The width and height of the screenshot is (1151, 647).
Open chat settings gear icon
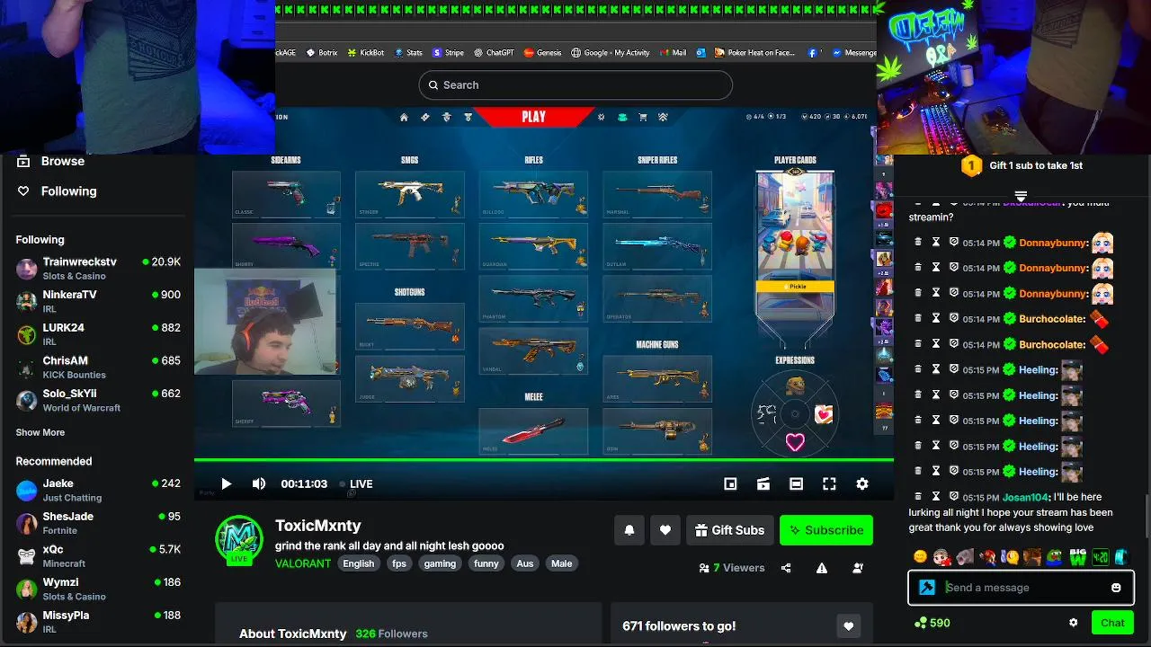[1073, 623]
